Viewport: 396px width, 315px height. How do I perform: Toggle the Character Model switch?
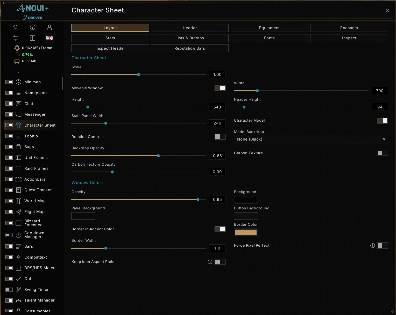[383, 120]
